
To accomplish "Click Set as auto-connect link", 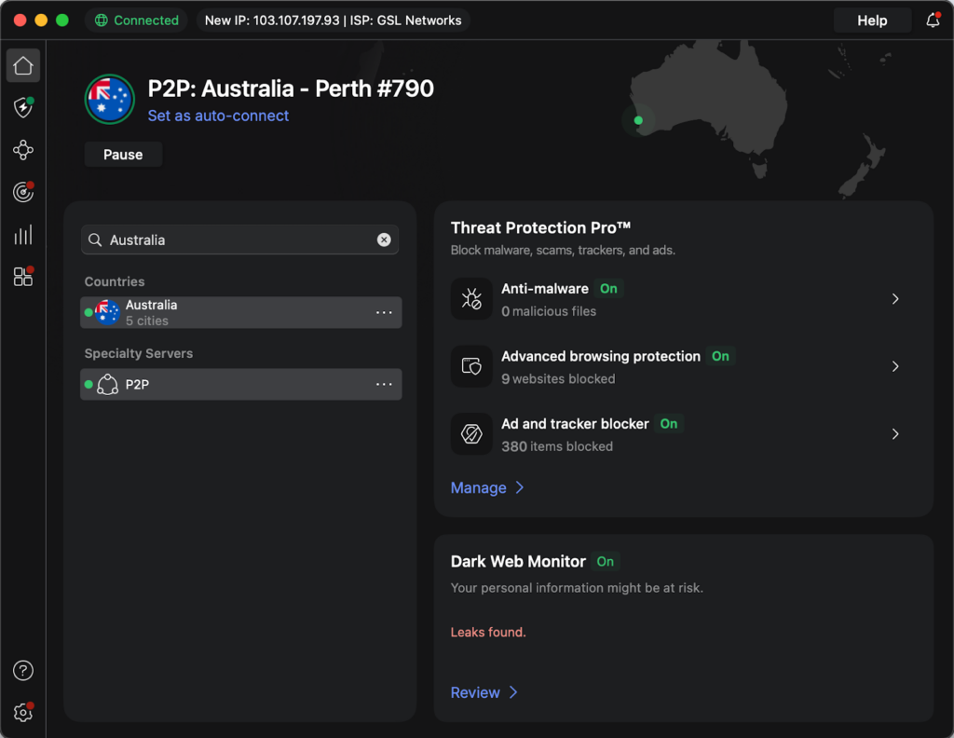I will click(218, 116).
